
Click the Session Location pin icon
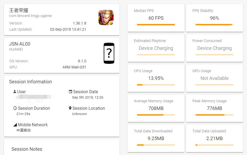pyautogui.click(x=70, y=108)
